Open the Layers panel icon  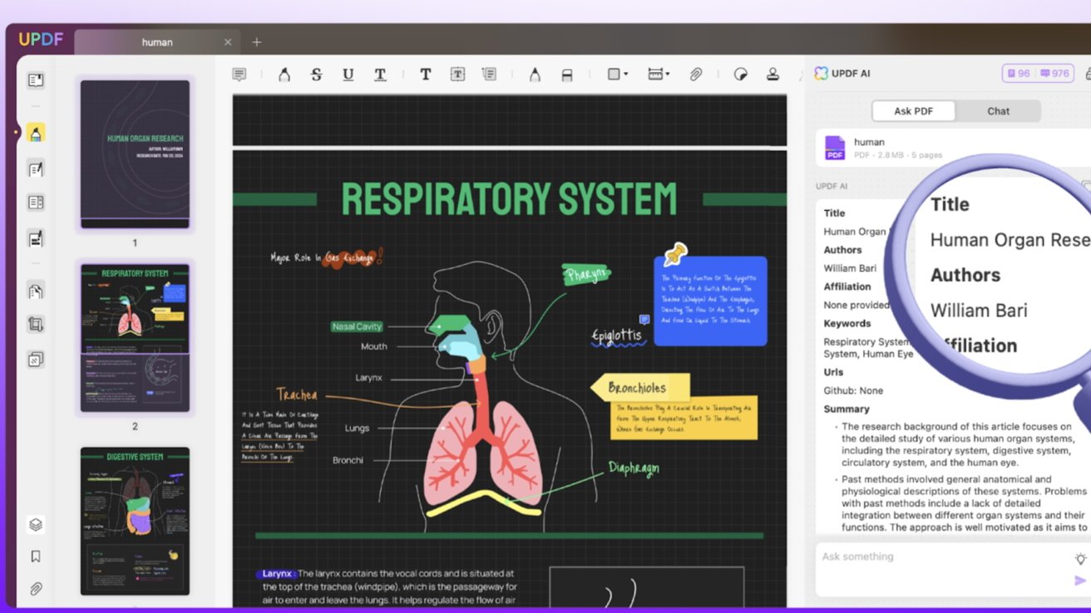[36, 525]
